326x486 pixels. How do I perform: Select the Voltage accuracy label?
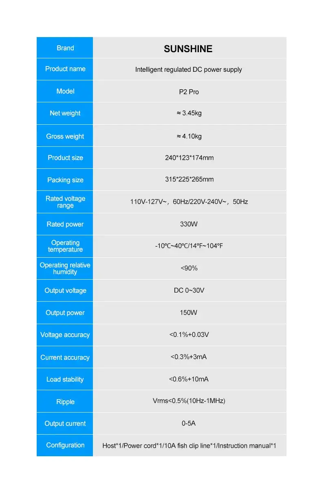(x=65, y=335)
